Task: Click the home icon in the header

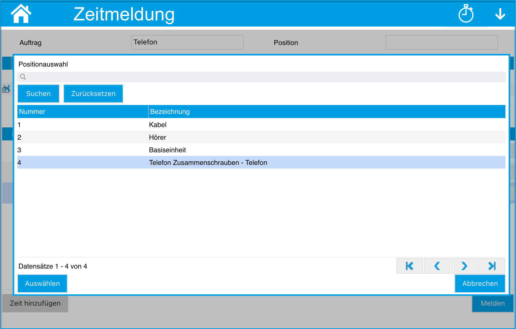Action: pos(21,14)
